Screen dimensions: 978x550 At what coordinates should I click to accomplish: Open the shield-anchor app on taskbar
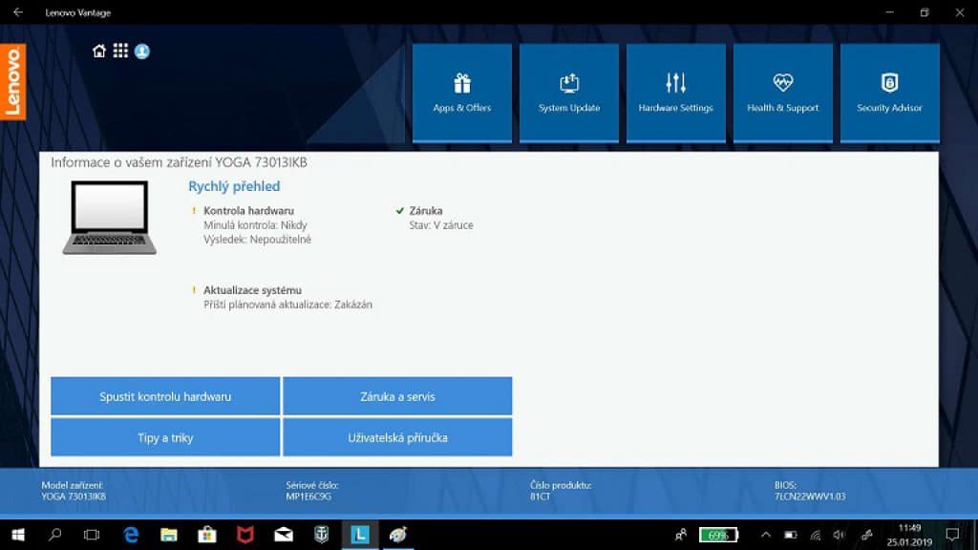(x=321, y=535)
